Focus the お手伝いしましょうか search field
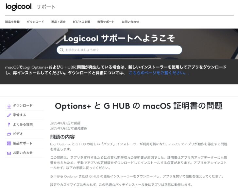This screenshot has width=238, height=188. [x=119, y=50]
